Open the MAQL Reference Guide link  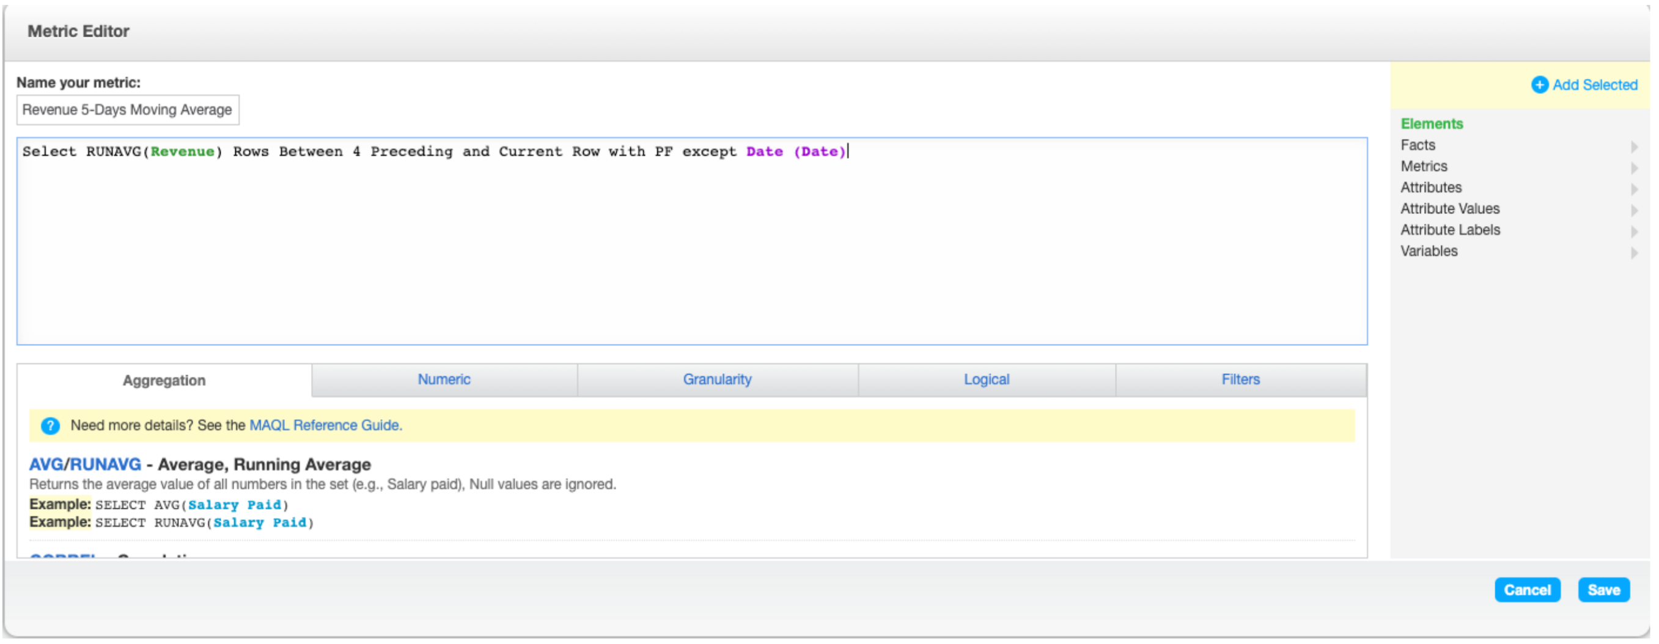325,425
